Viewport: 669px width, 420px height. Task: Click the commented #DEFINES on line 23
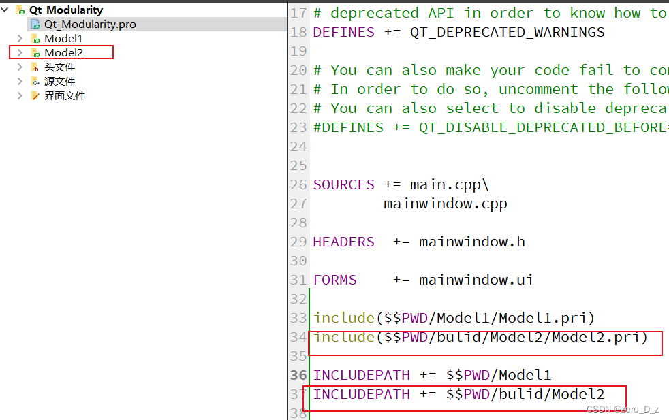click(348, 127)
